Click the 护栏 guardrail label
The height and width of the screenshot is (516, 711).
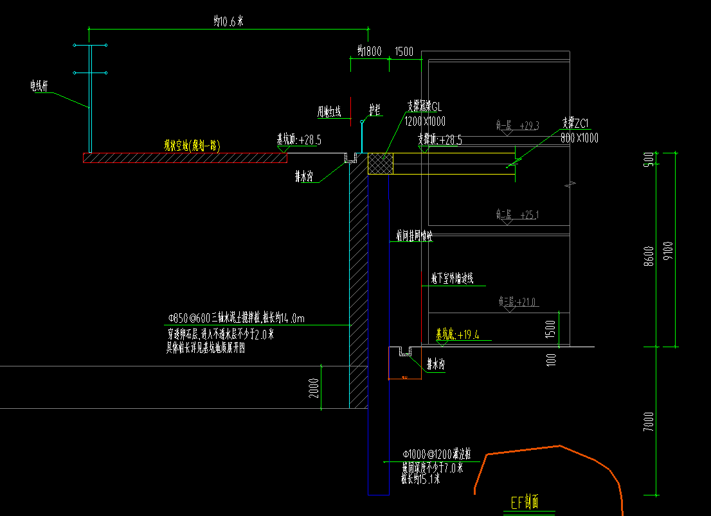375,110
